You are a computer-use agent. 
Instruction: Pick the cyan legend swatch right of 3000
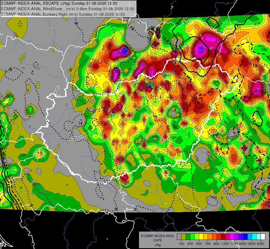254,237
